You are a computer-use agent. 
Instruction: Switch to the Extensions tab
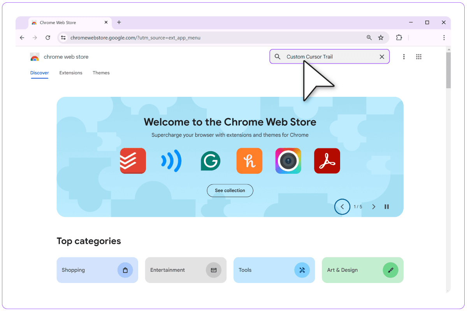pos(71,73)
